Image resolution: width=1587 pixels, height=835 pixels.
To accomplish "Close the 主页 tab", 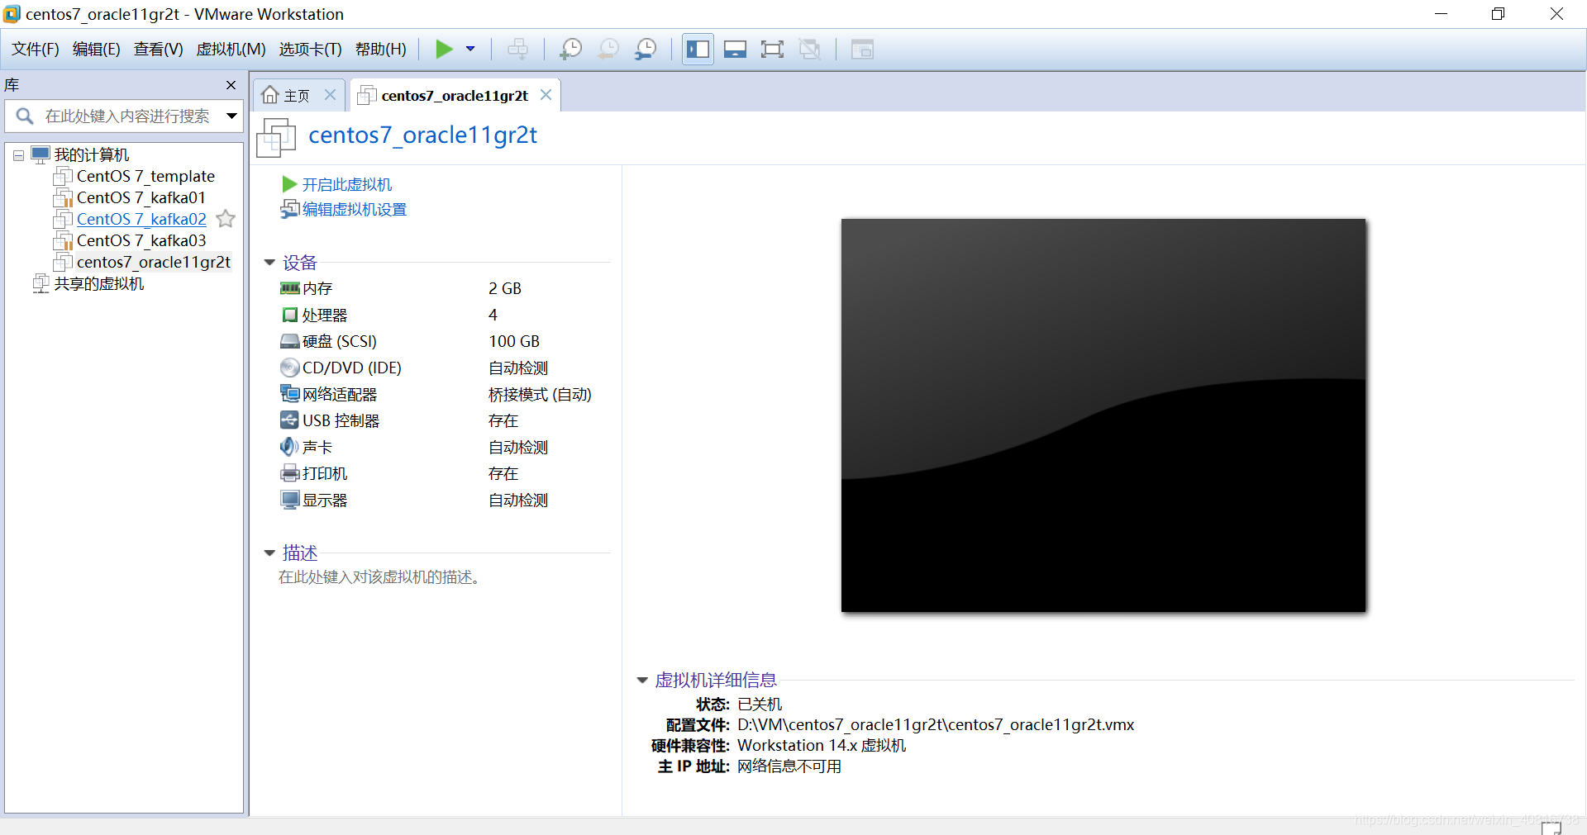I will click(x=330, y=95).
